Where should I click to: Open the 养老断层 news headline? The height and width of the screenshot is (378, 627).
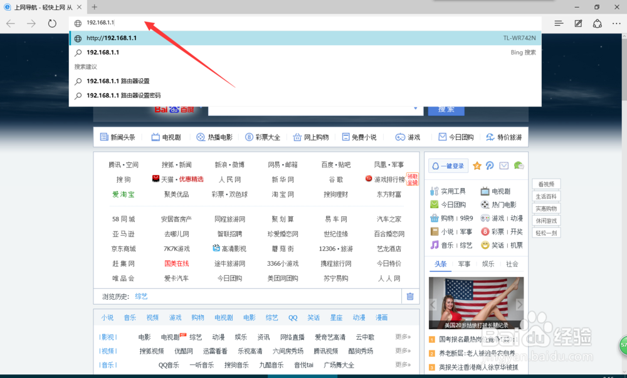coord(477,353)
